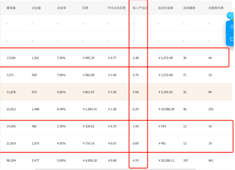Click the 点击率 column header
Screen dimensions: 235x170
pos(61,8)
